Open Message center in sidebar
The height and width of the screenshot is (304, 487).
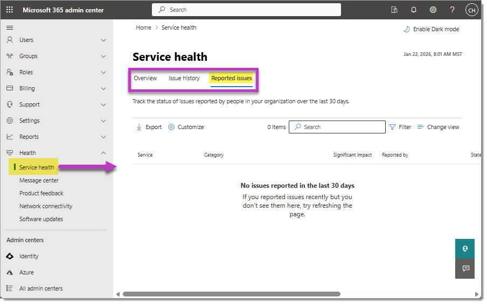(x=39, y=180)
